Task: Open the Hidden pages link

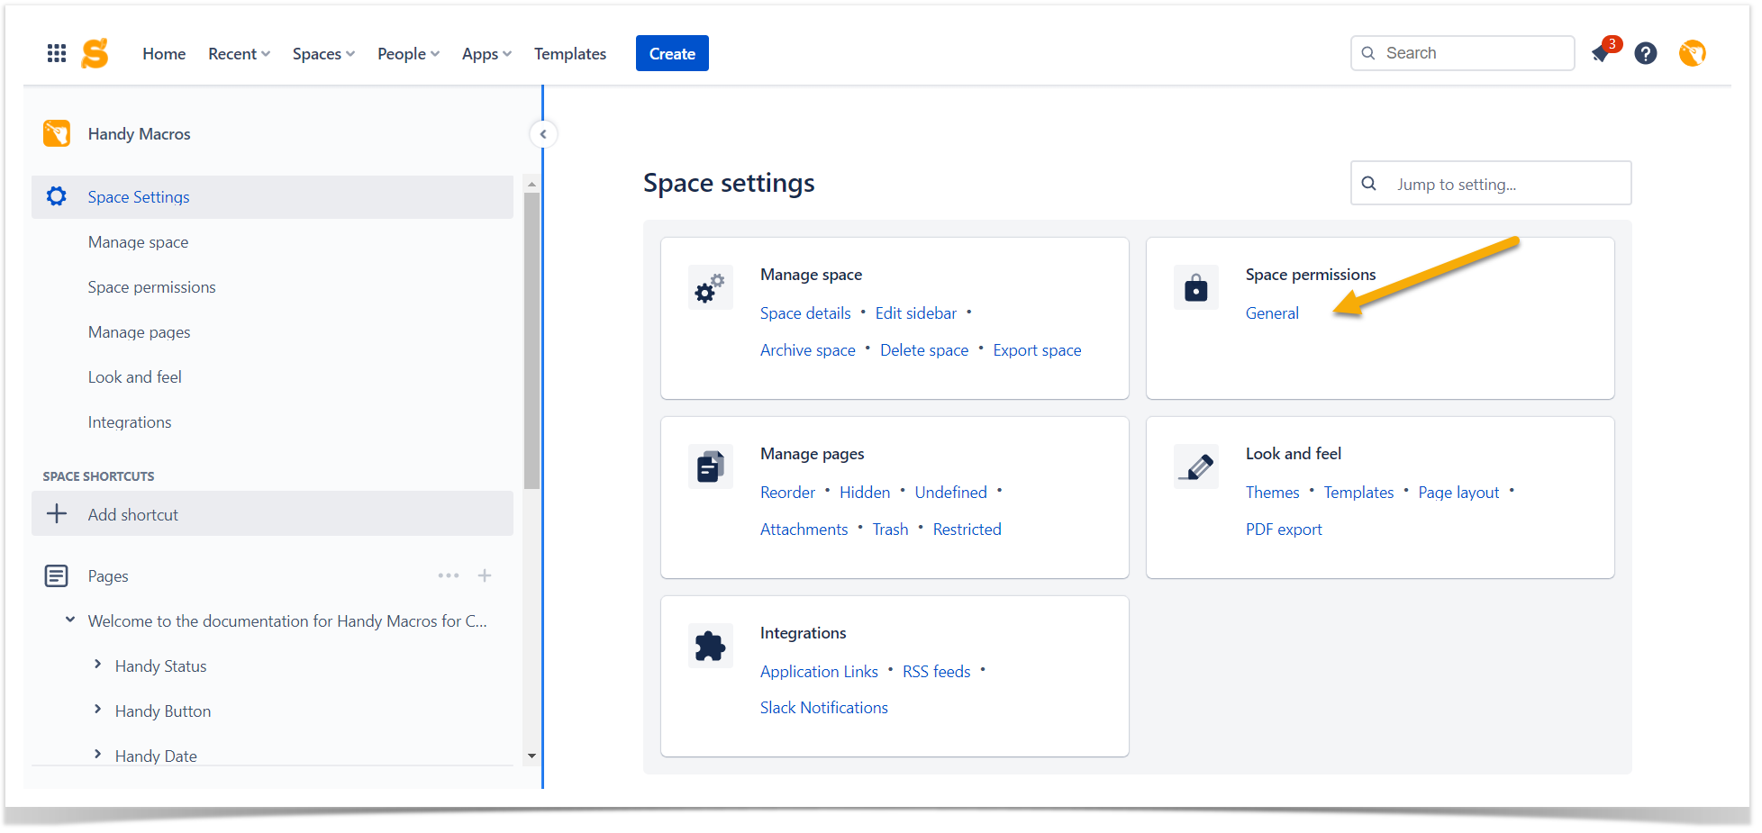Action: (865, 493)
